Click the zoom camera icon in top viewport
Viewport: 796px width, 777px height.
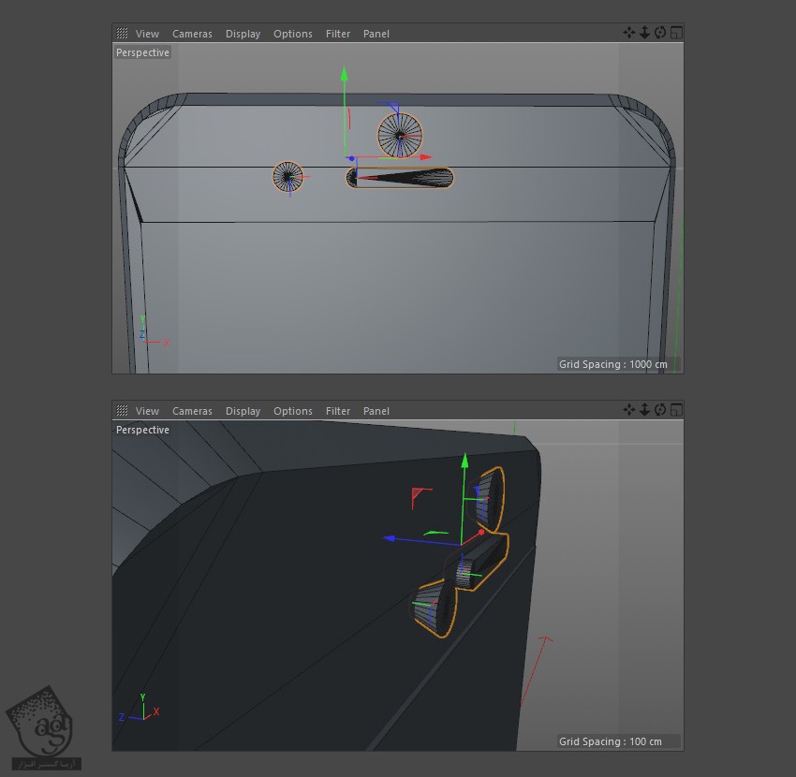click(644, 33)
